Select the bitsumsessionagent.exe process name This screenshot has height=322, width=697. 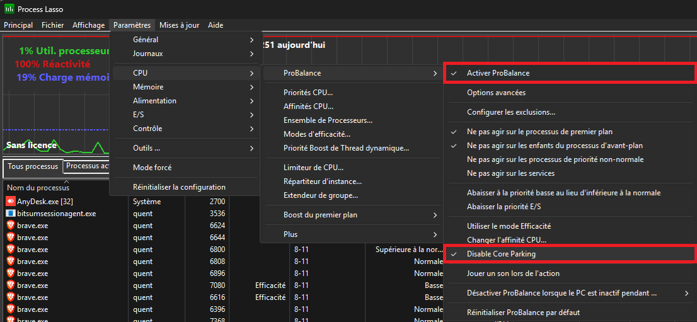[57, 214]
